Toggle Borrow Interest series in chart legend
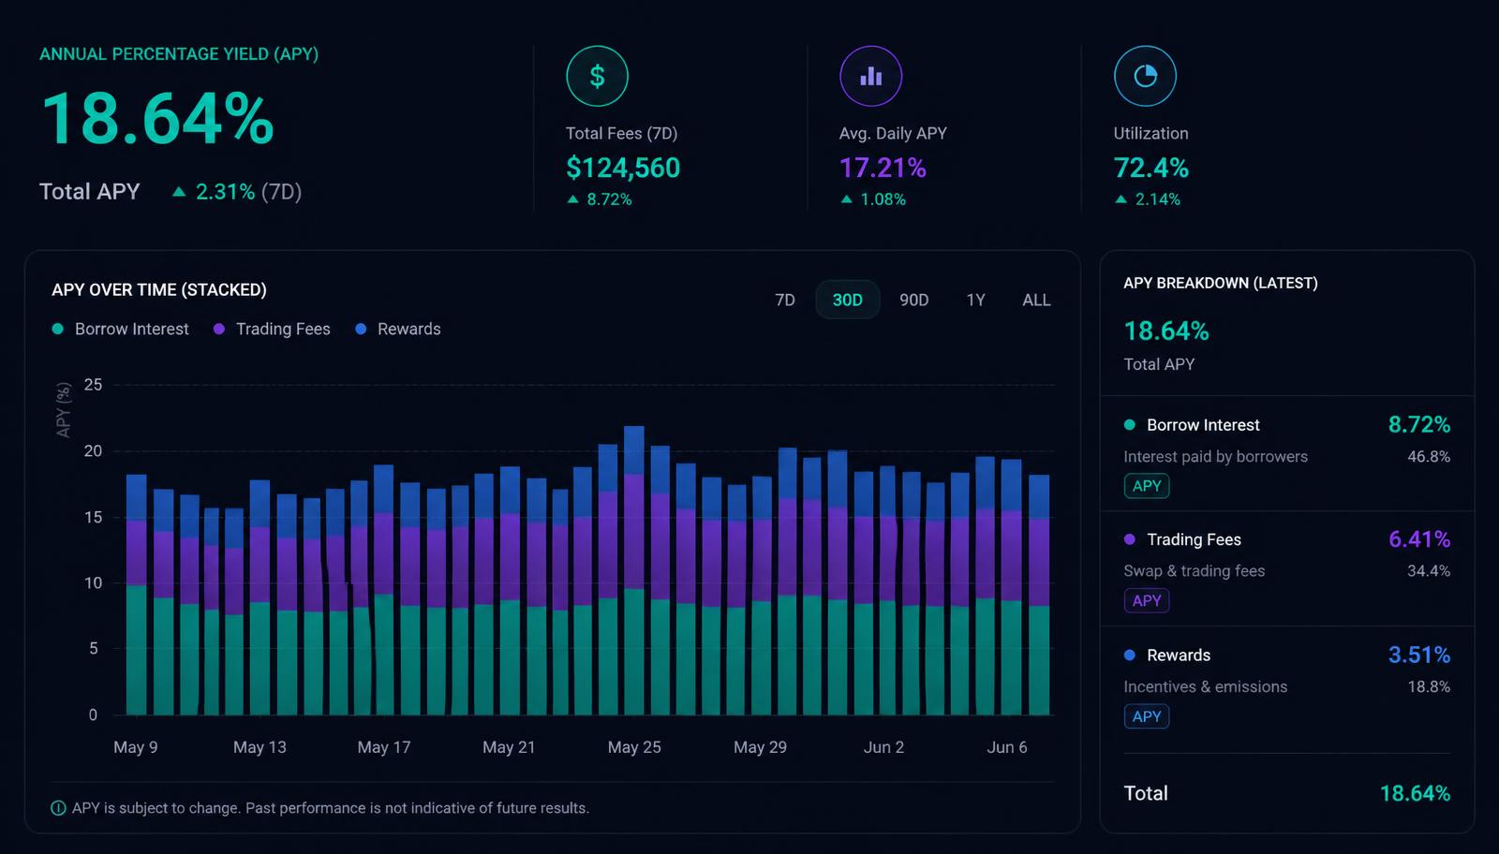1499x854 pixels. pos(121,329)
